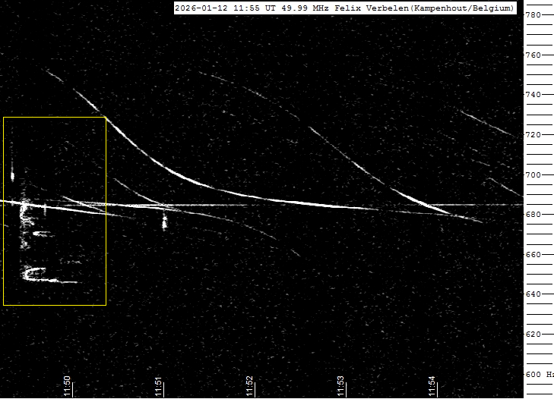Select the 760 frequency scale value

click(533, 55)
